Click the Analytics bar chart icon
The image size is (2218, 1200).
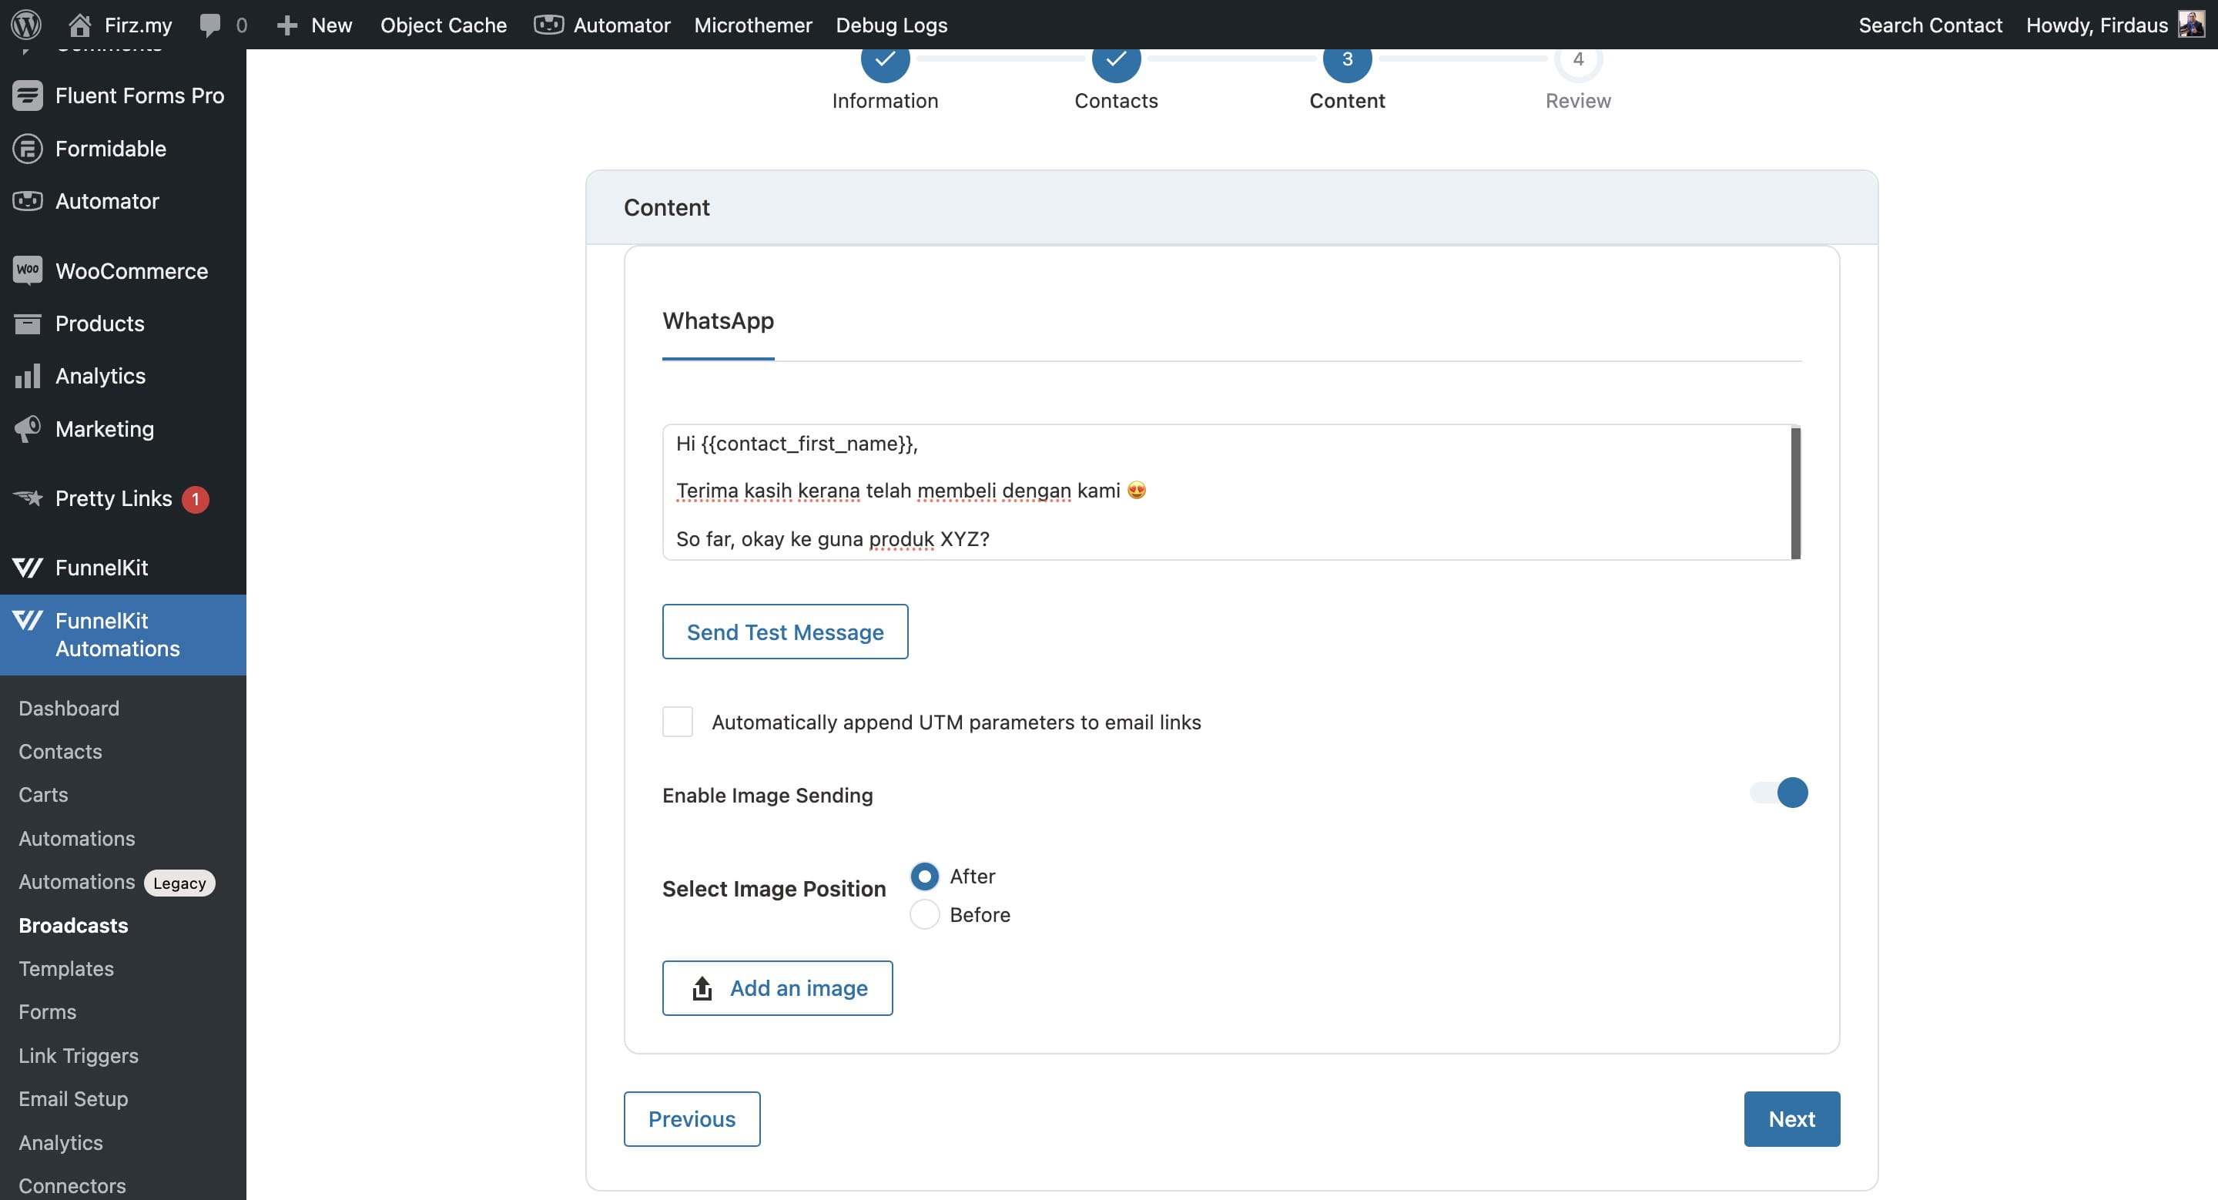[28, 375]
